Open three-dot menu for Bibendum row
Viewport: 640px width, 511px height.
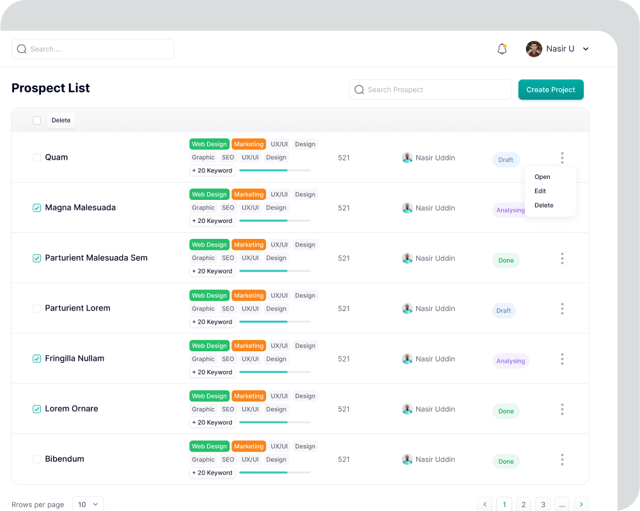(x=562, y=459)
